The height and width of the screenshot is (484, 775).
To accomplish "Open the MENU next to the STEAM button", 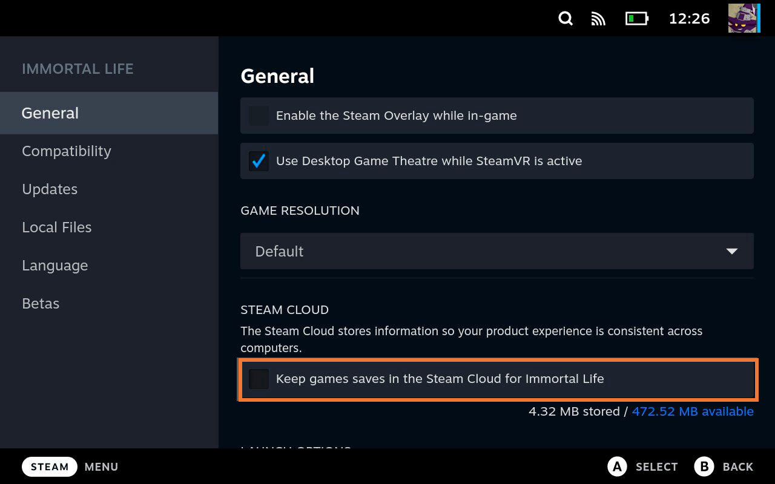I will [101, 466].
